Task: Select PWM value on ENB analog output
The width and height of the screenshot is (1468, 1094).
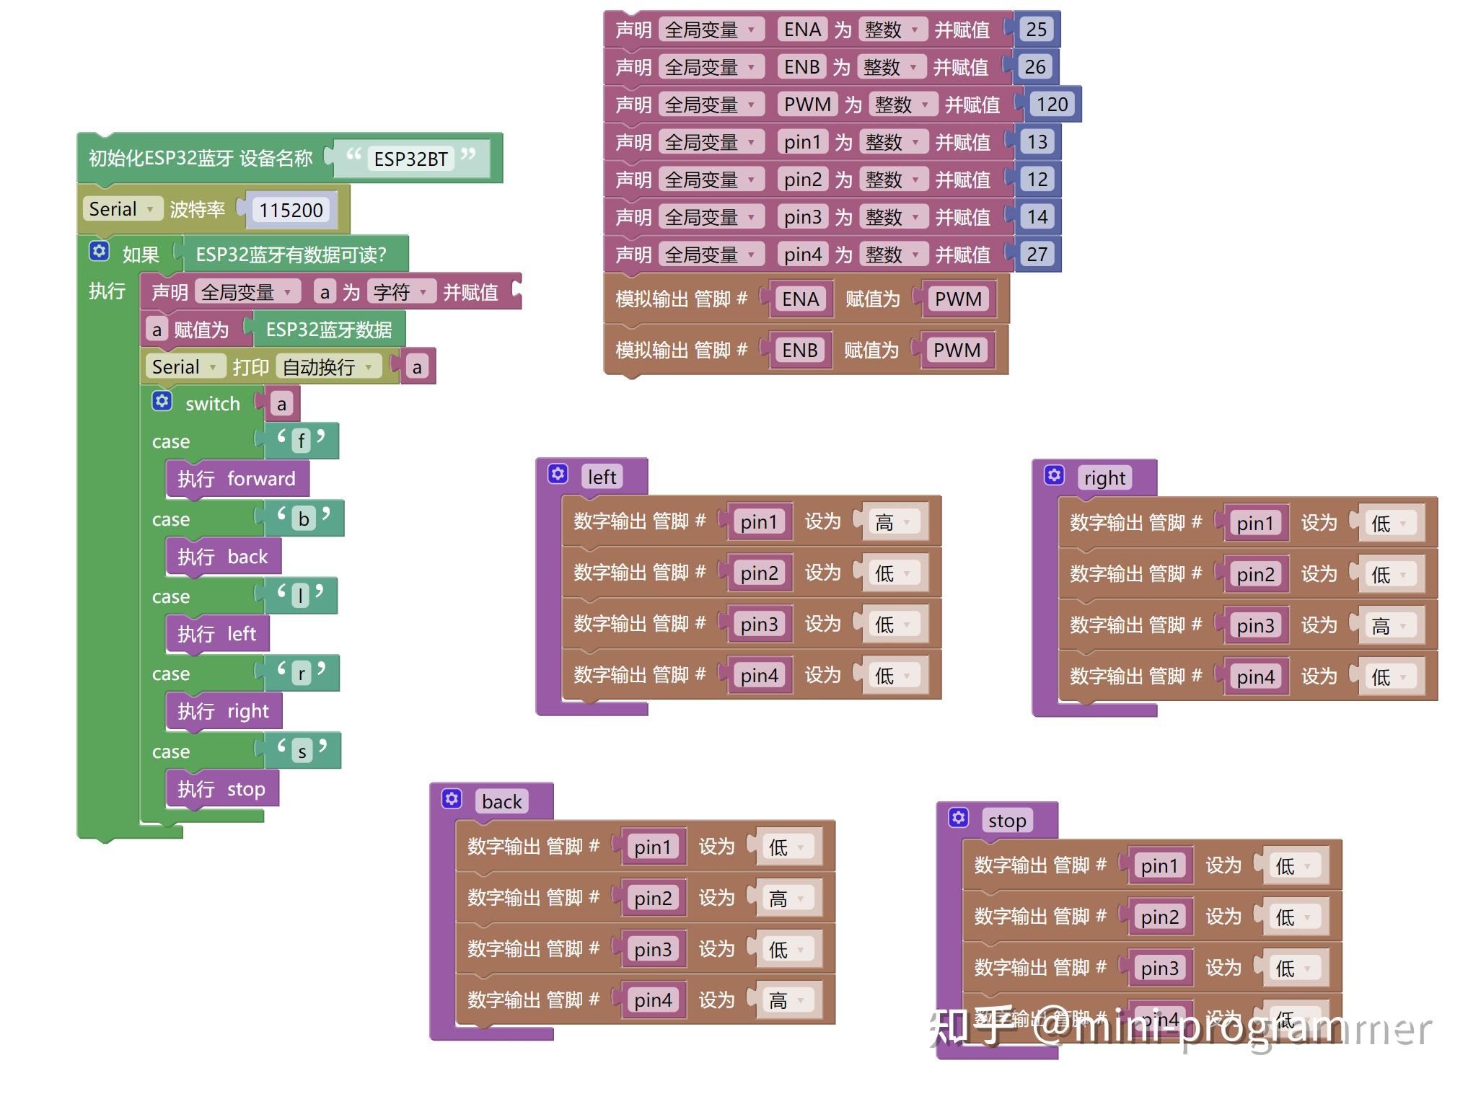Action: 957,350
